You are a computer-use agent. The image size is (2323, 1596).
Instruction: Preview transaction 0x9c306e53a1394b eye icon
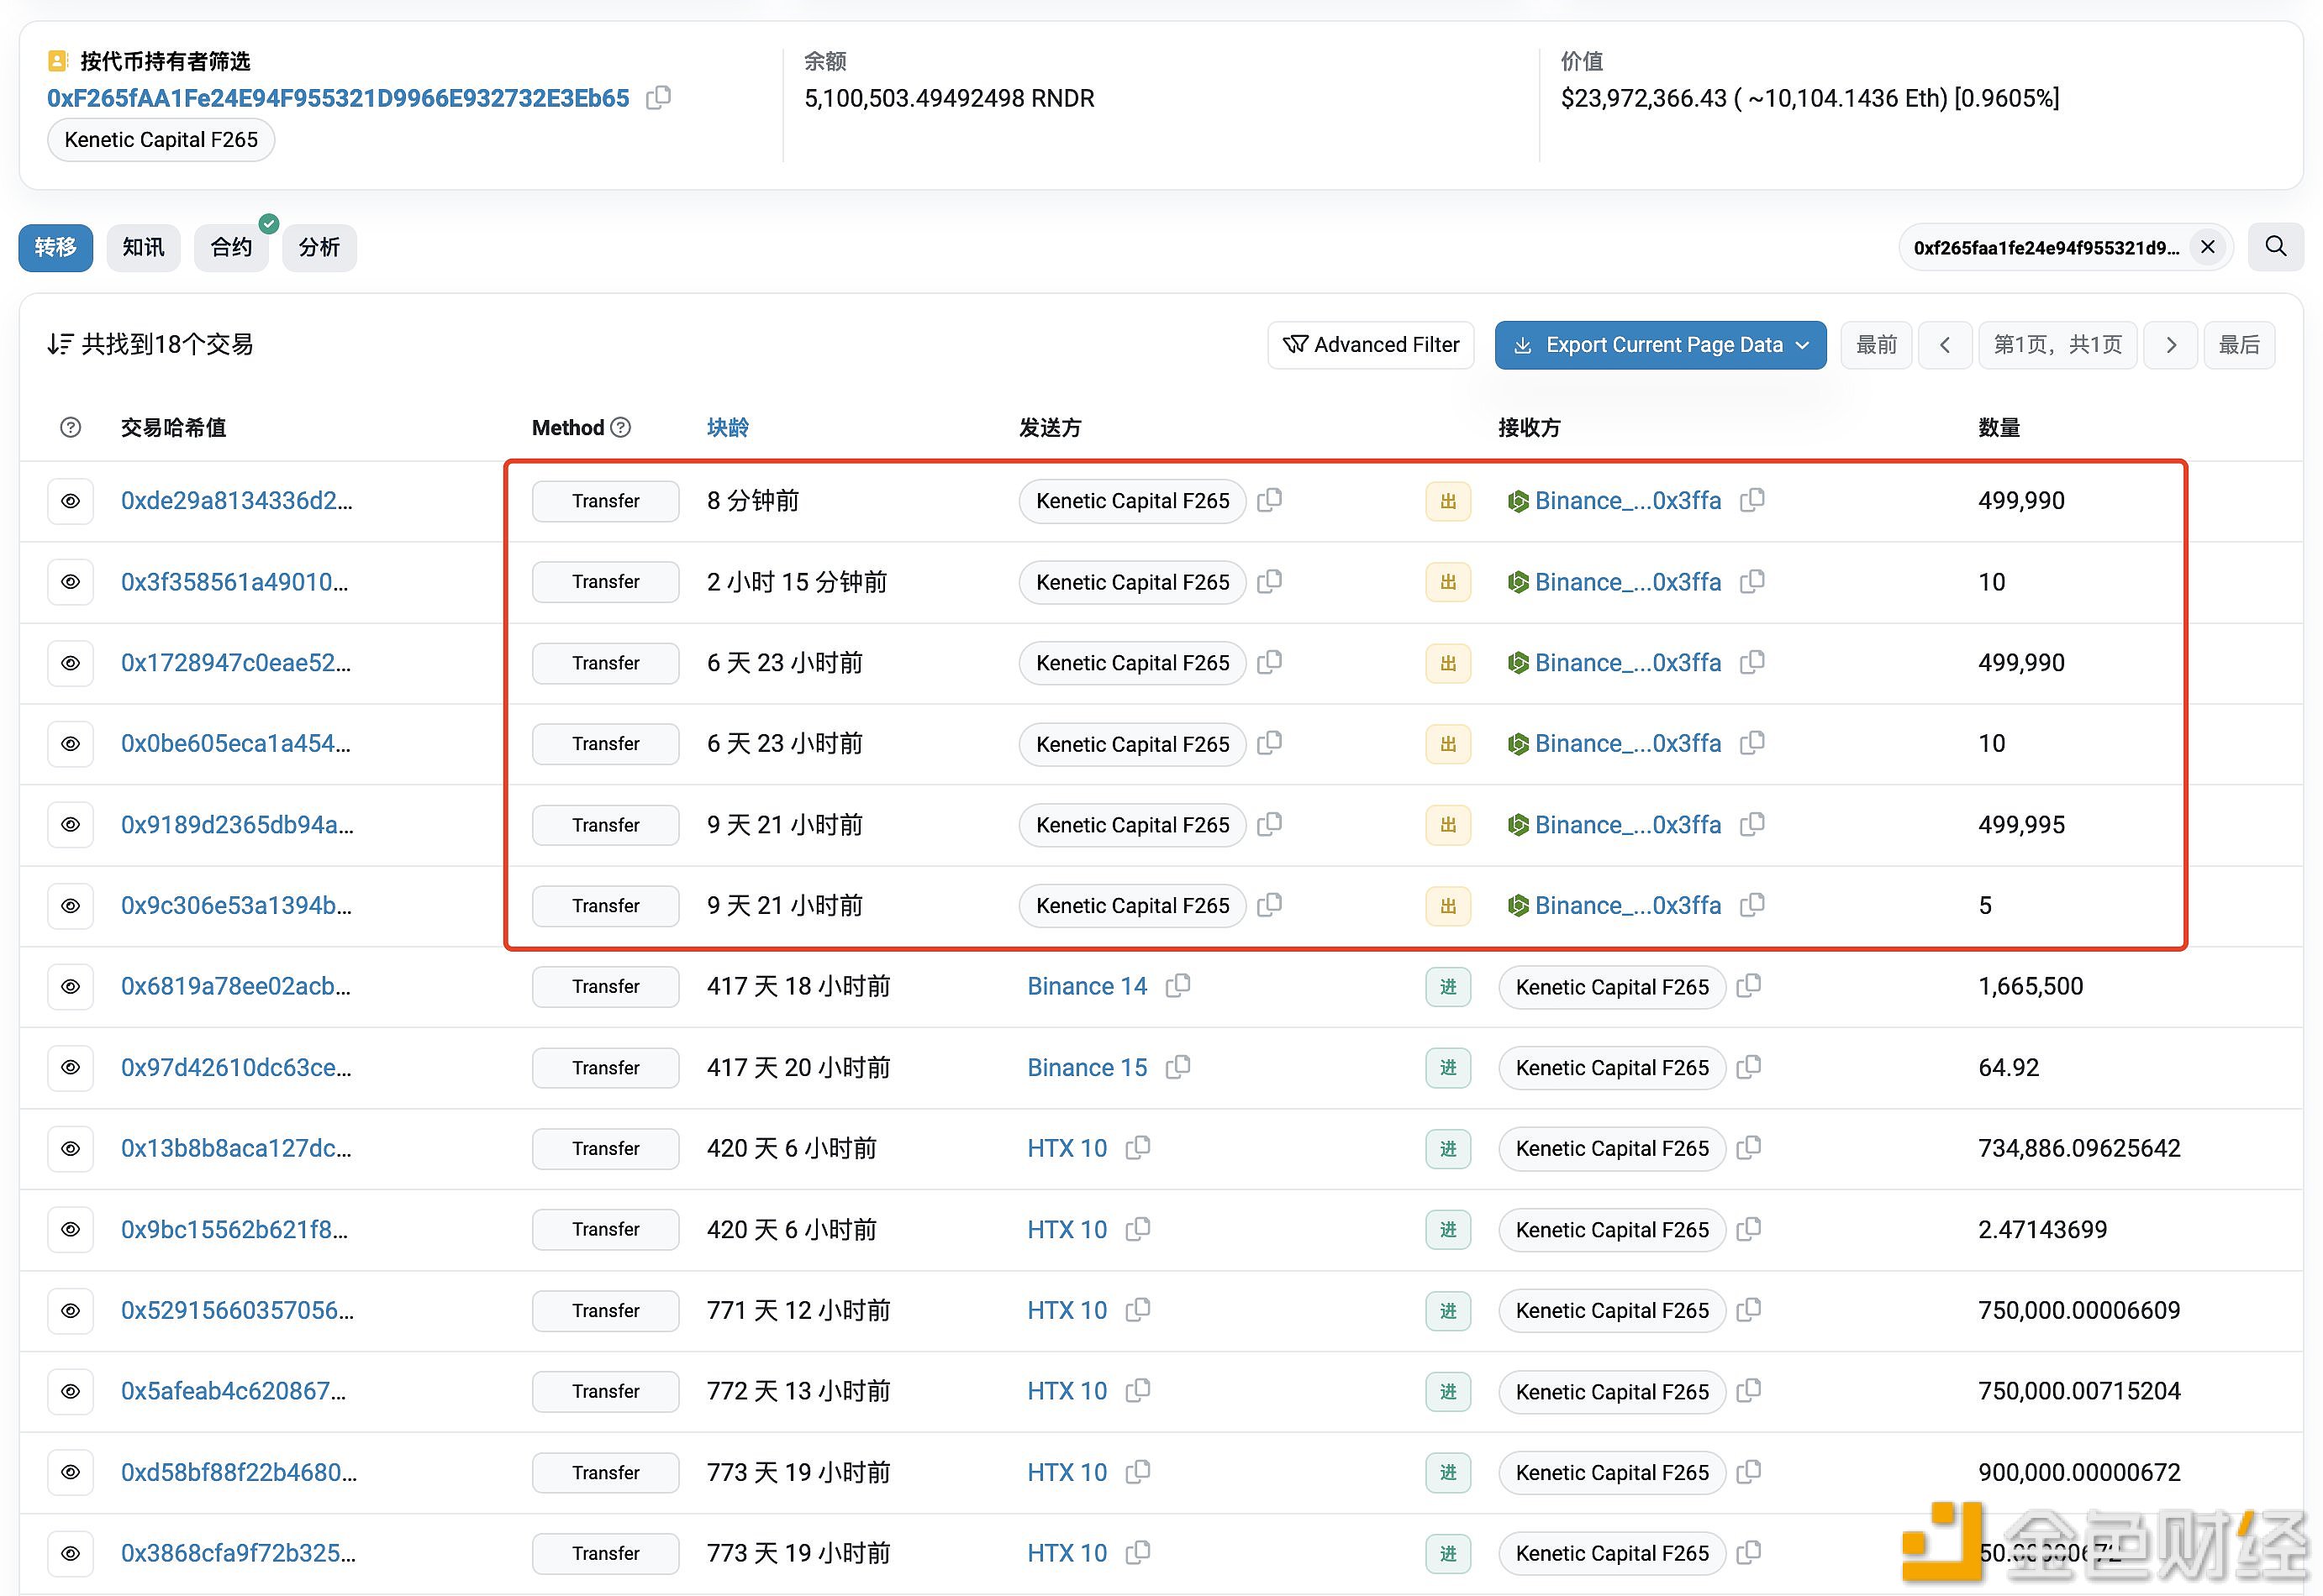coord(70,905)
